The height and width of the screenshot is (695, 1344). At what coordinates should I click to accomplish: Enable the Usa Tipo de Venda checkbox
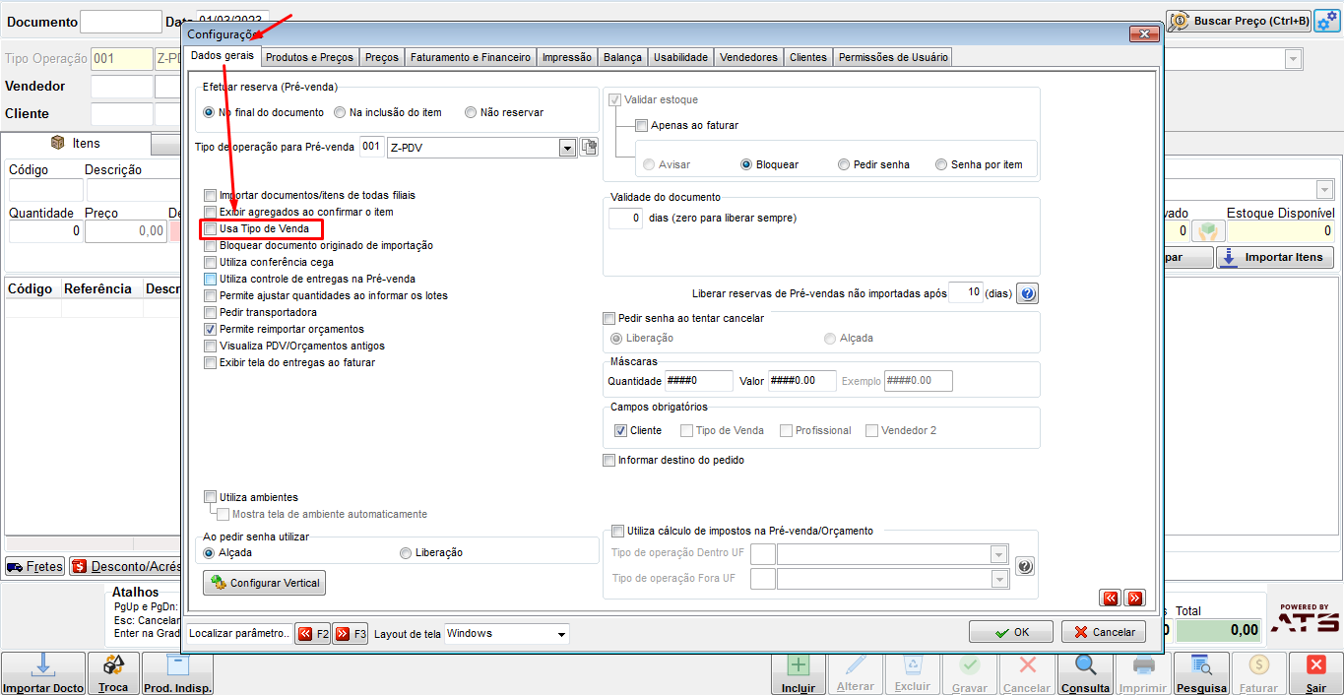pos(210,229)
